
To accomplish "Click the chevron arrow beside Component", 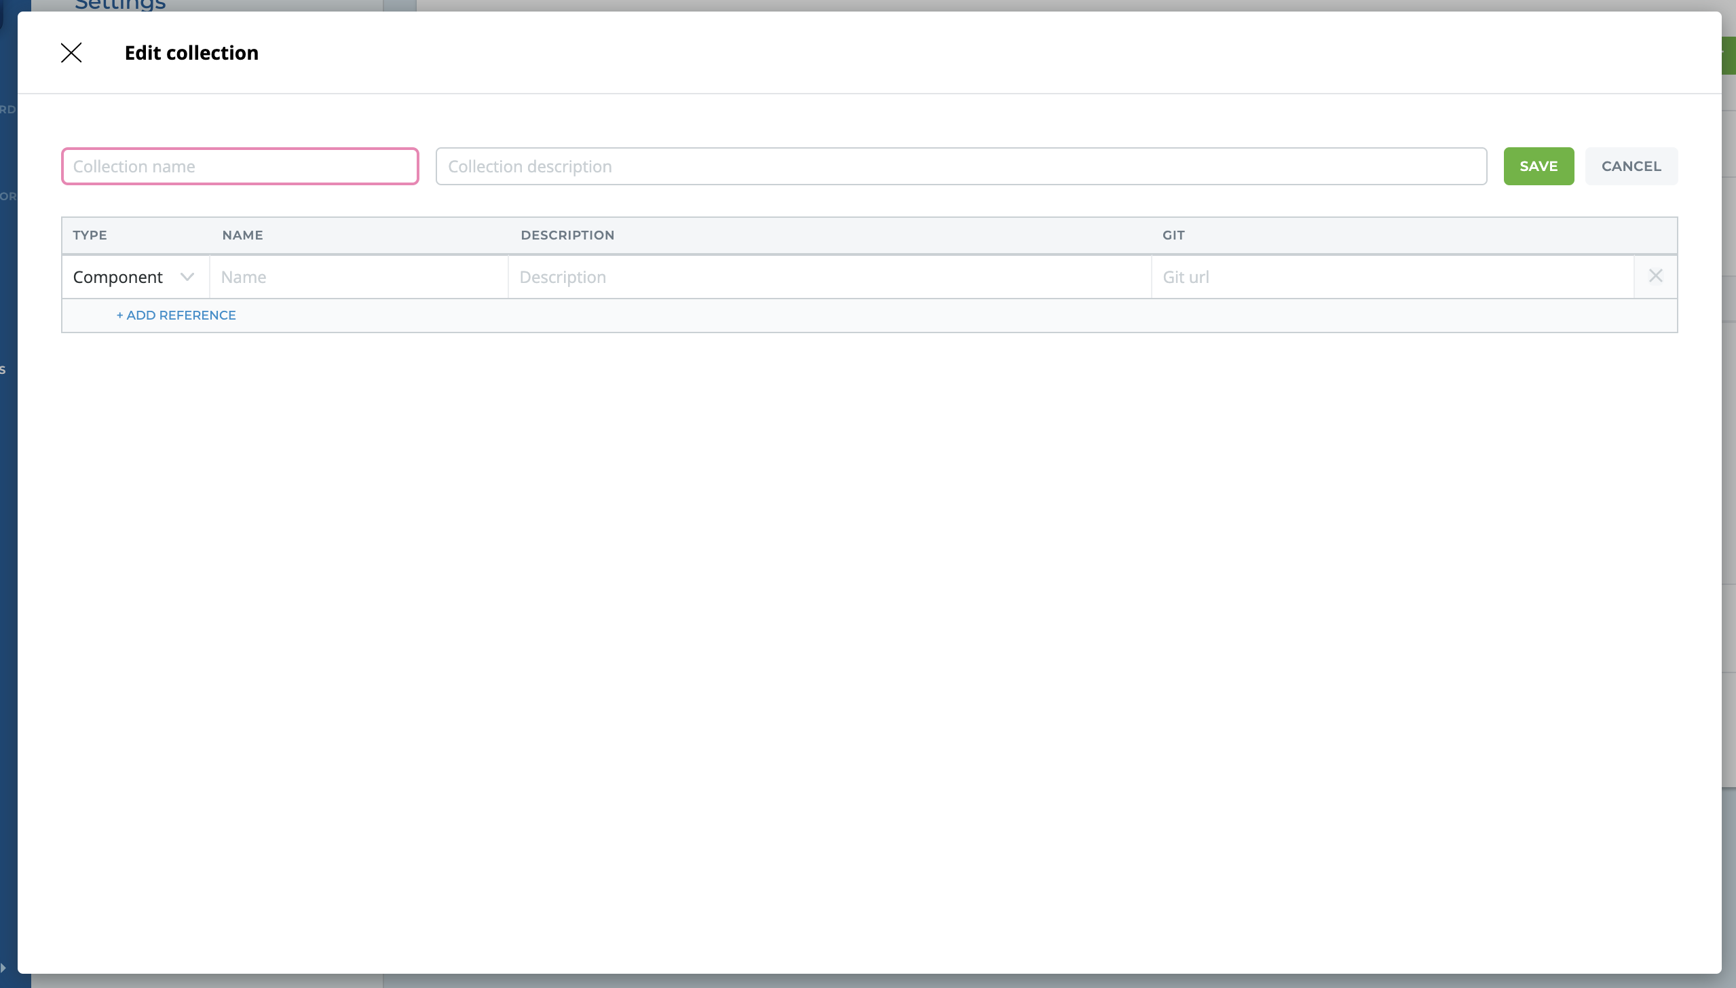I will [x=187, y=277].
